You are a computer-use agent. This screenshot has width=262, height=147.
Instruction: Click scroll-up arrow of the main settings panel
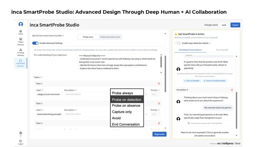165,34
